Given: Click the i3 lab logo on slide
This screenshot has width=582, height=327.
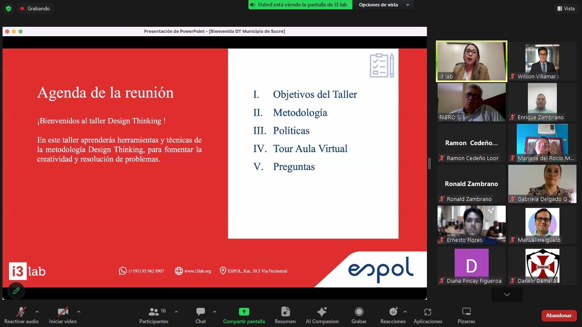Looking at the screenshot, I should [x=27, y=271].
